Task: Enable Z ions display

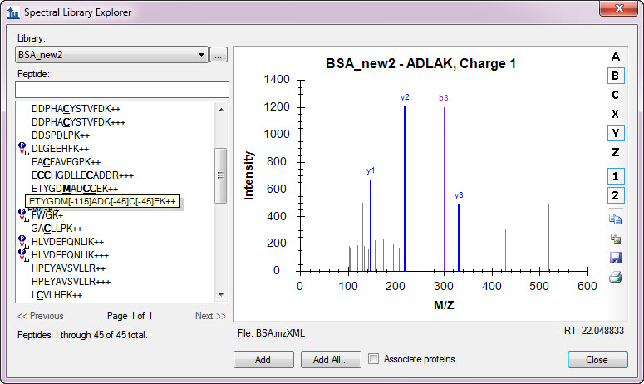Action: point(615,152)
